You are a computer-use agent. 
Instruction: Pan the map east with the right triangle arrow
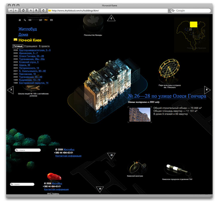pyautogui.click(x=207, y=90)
